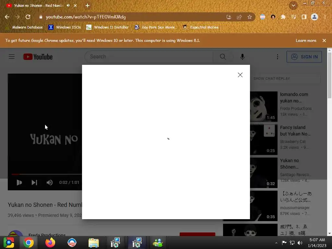Open Freda Productions channel name
The width and height of the screenshot is (332, 249).
click(x=47, y=234)
